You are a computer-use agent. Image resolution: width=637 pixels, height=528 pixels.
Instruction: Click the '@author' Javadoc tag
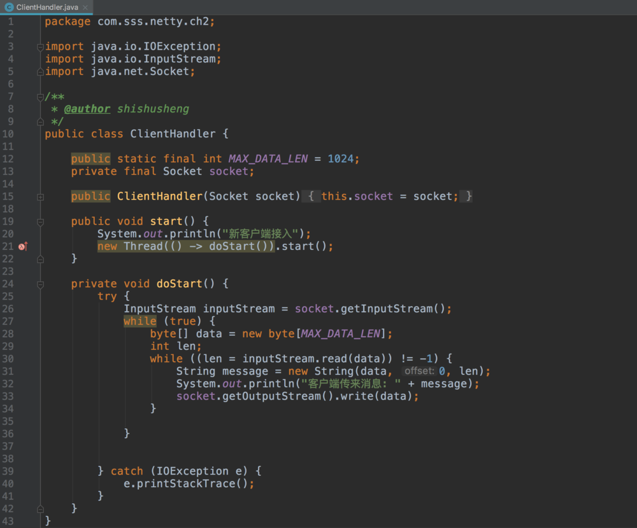(x=87, y=109)
